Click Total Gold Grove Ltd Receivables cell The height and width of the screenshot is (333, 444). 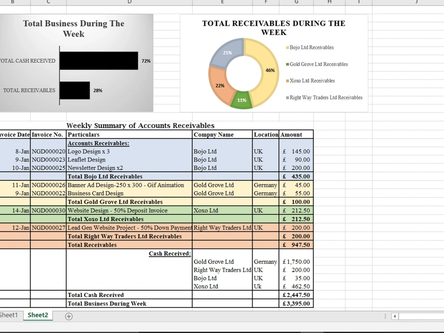click(129, 202)
